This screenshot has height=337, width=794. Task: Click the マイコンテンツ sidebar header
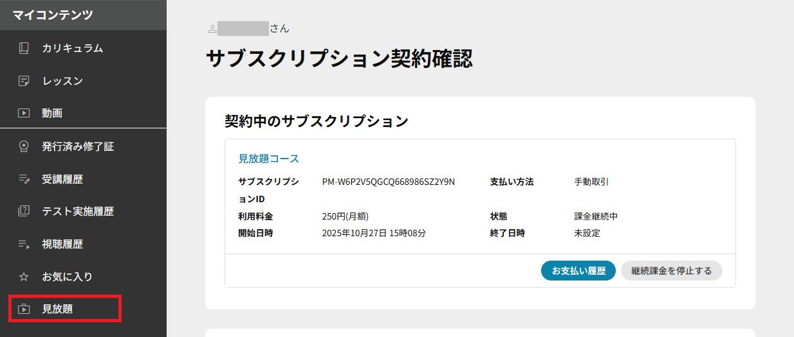coord(53,14)
